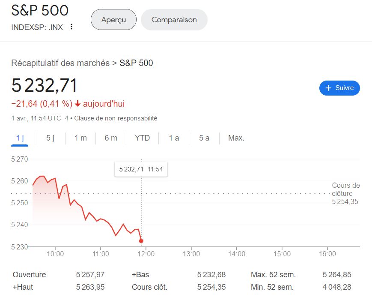Follow the index with Suivre button
This screenshot has width=372, height=300.
point(339,88)
